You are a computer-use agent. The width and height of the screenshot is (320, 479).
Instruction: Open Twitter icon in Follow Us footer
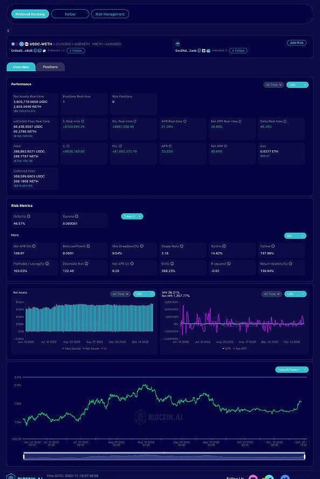pos(284,477)
